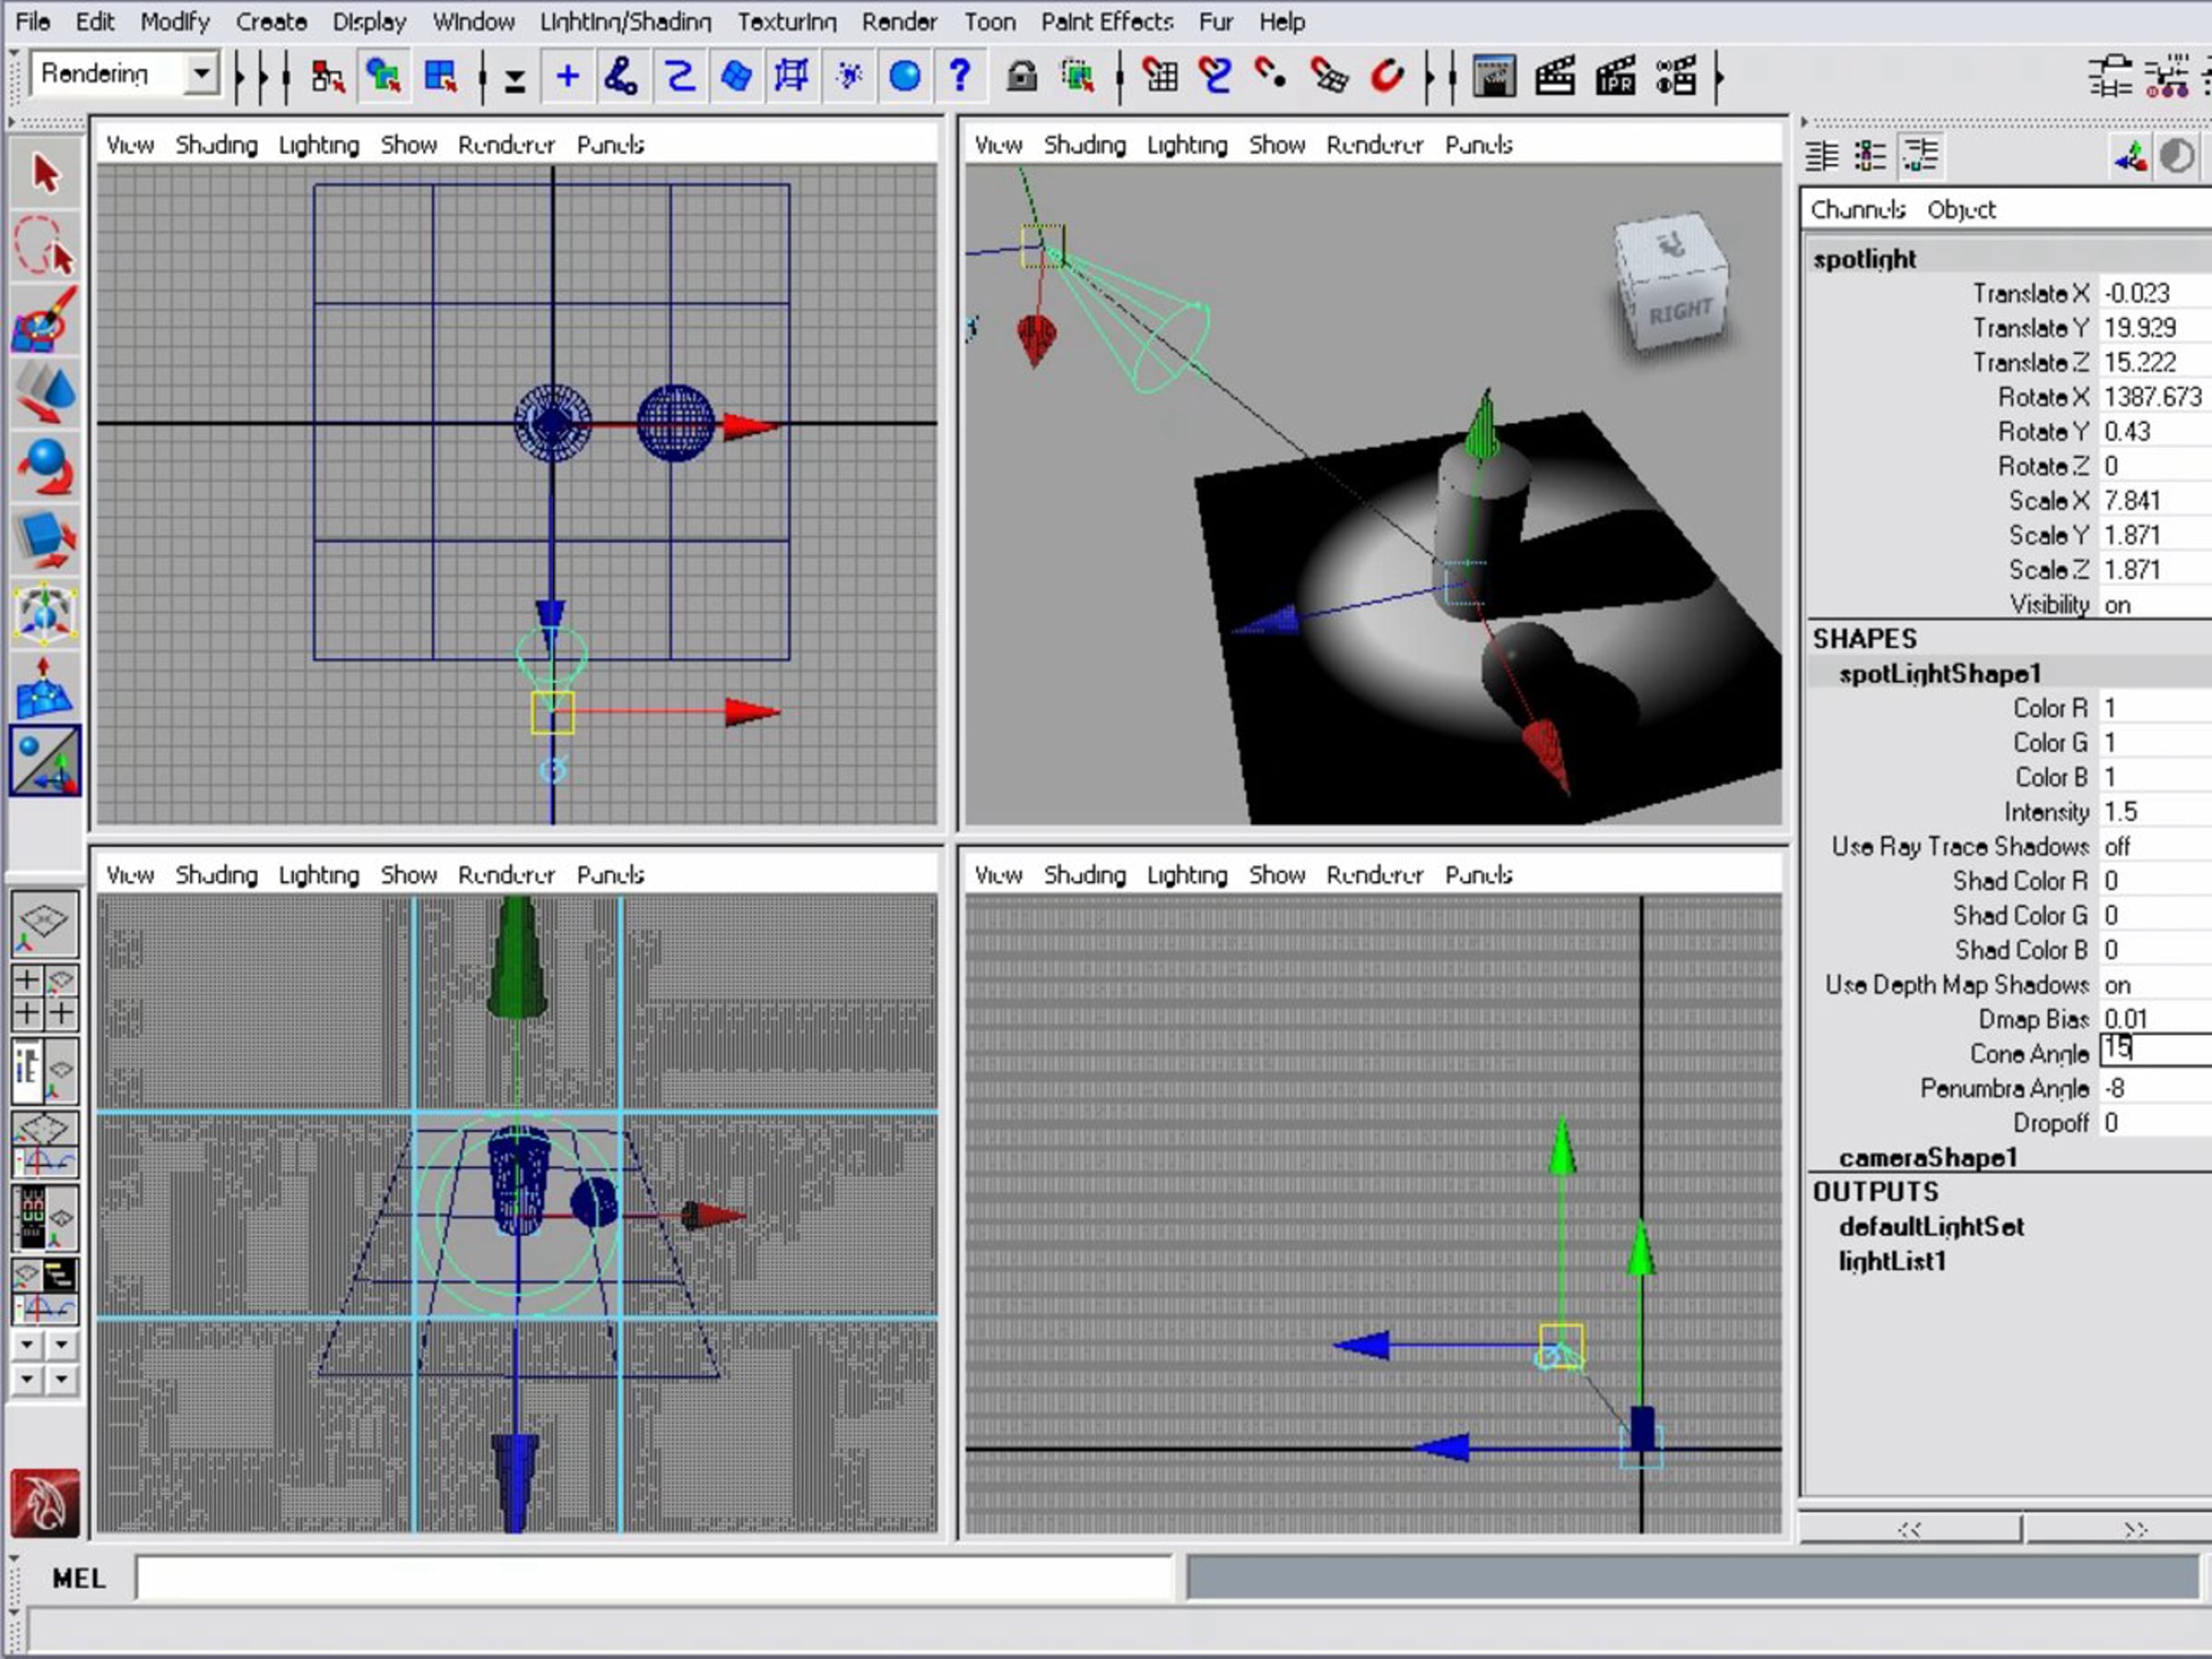Click the Channels menu in Channel Box

(x=1858, y=209)
